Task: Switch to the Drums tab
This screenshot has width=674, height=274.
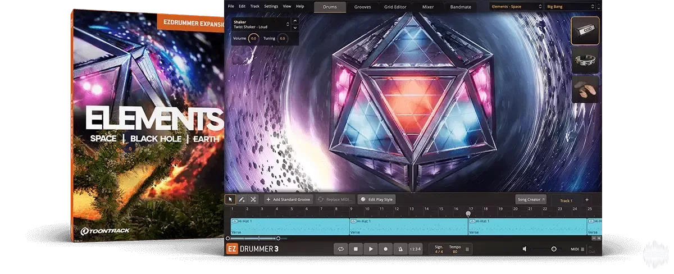Action: click(330, 7)
